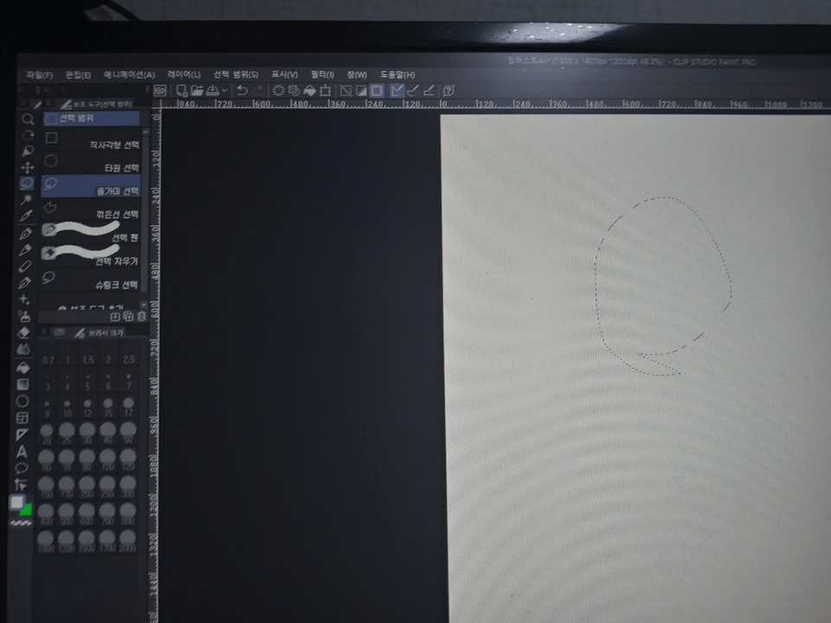
Task: Select the Eraser tool in toolbox
Action: pyautogui.click(x=23, y=332)
